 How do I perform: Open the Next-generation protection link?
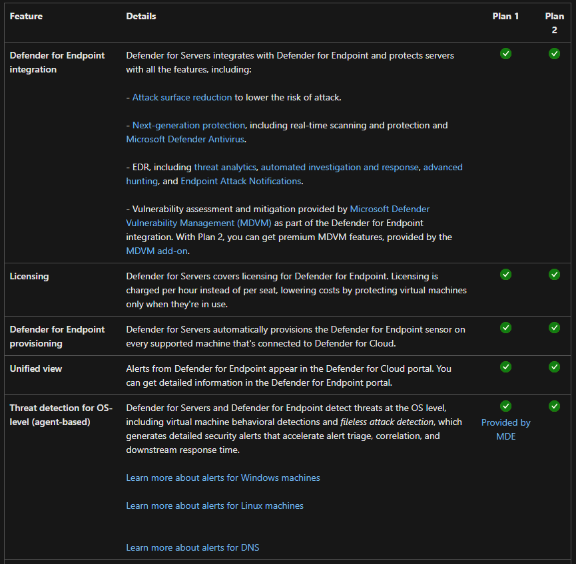(188, 125)
